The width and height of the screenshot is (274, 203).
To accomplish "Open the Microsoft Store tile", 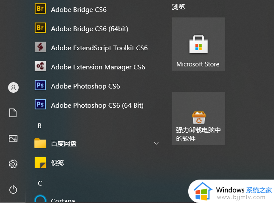I will pyautogui.click(x=198, y=44).
